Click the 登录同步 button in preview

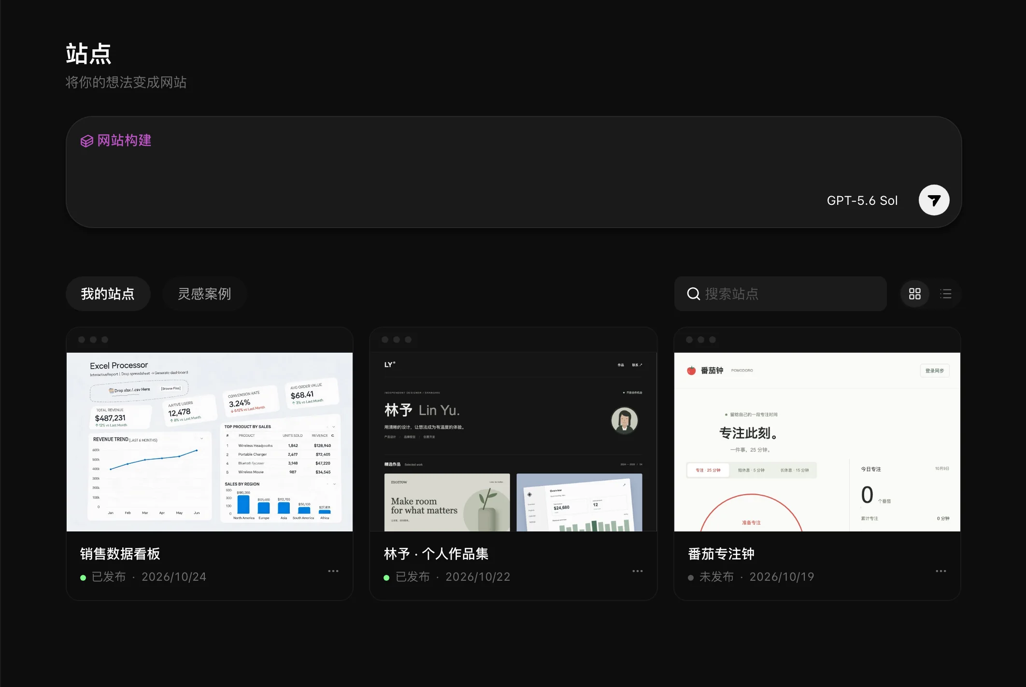(x=935, y=371)
